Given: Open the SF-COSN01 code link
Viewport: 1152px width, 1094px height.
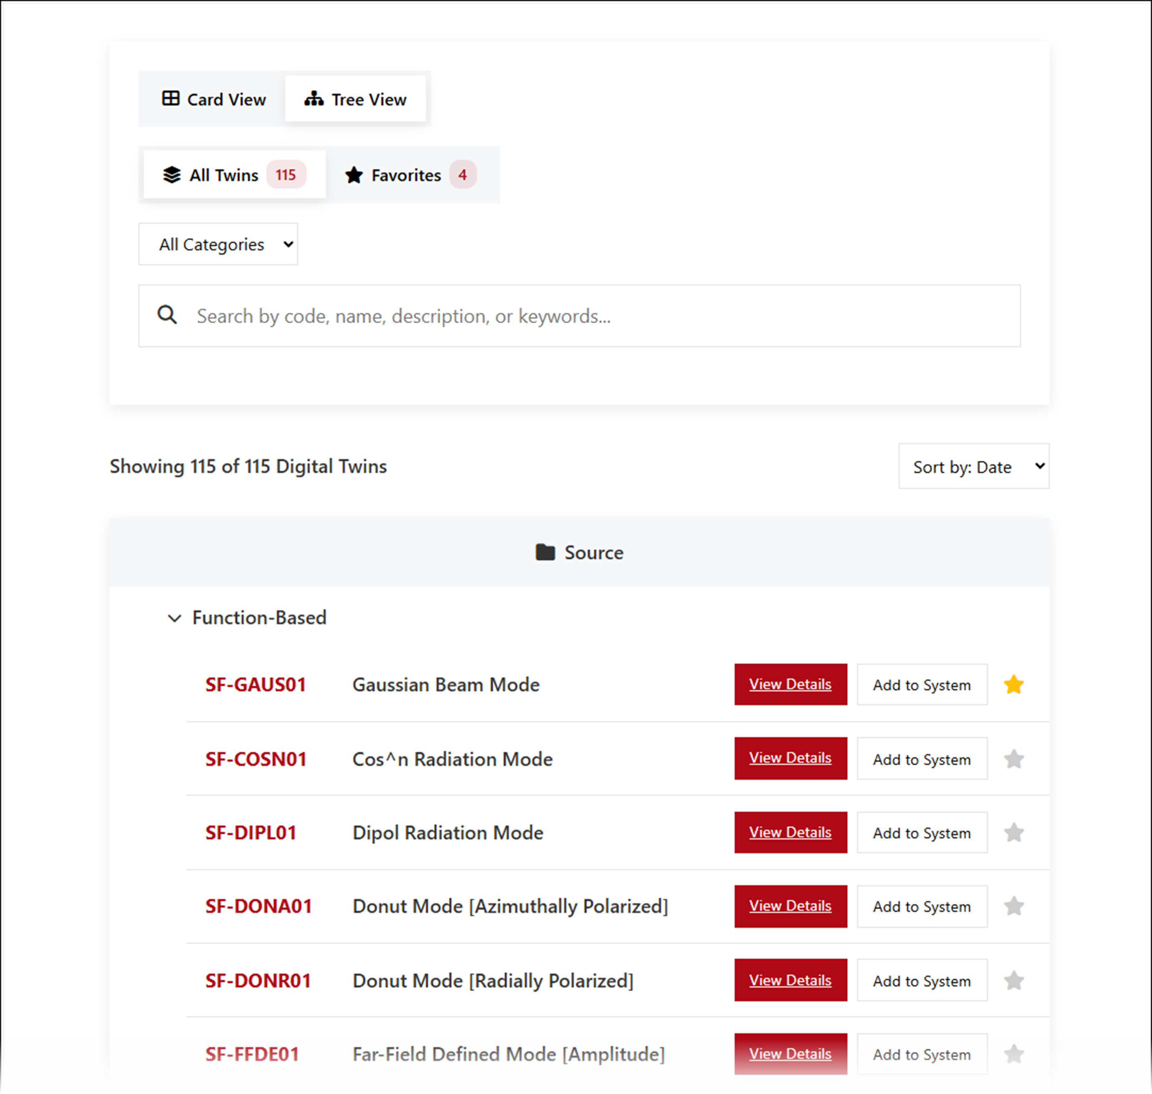Looking at the screenshot, I should coord(255,759).
